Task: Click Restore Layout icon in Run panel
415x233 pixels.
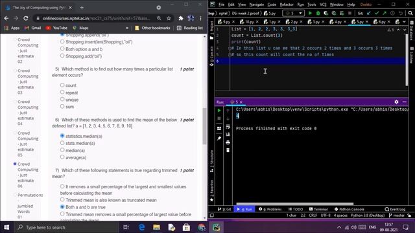Action: click(x=219, y=129)
